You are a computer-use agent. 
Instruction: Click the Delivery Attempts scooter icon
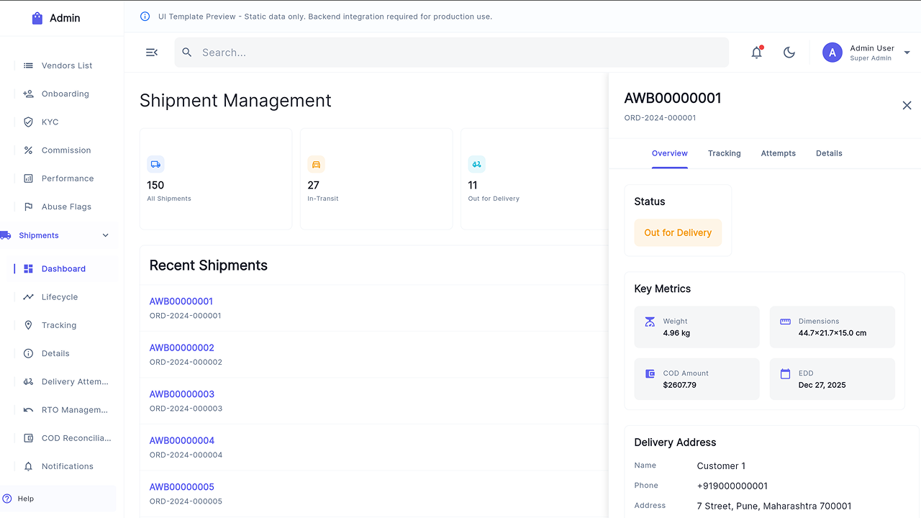point(28,382)
